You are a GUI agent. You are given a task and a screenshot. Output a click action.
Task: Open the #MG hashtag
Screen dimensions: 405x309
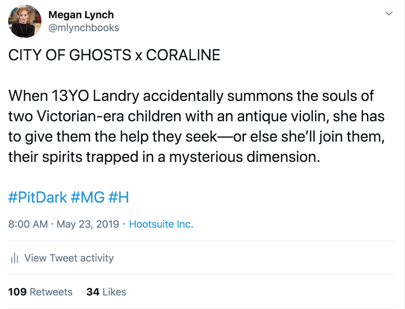tap(87, 198)
